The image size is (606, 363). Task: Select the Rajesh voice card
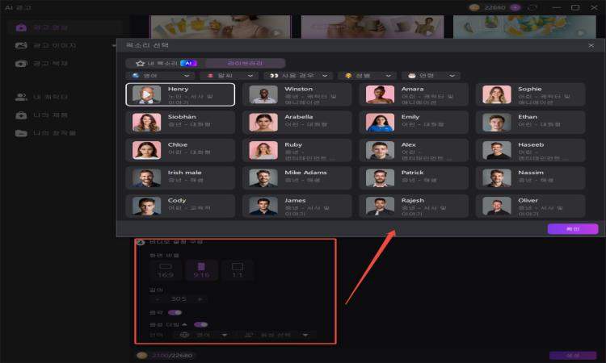coord(414,206)
